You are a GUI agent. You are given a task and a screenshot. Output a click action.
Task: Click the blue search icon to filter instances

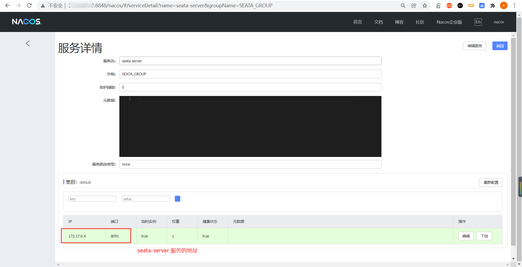pyautogui.click(x=178, y=198)
